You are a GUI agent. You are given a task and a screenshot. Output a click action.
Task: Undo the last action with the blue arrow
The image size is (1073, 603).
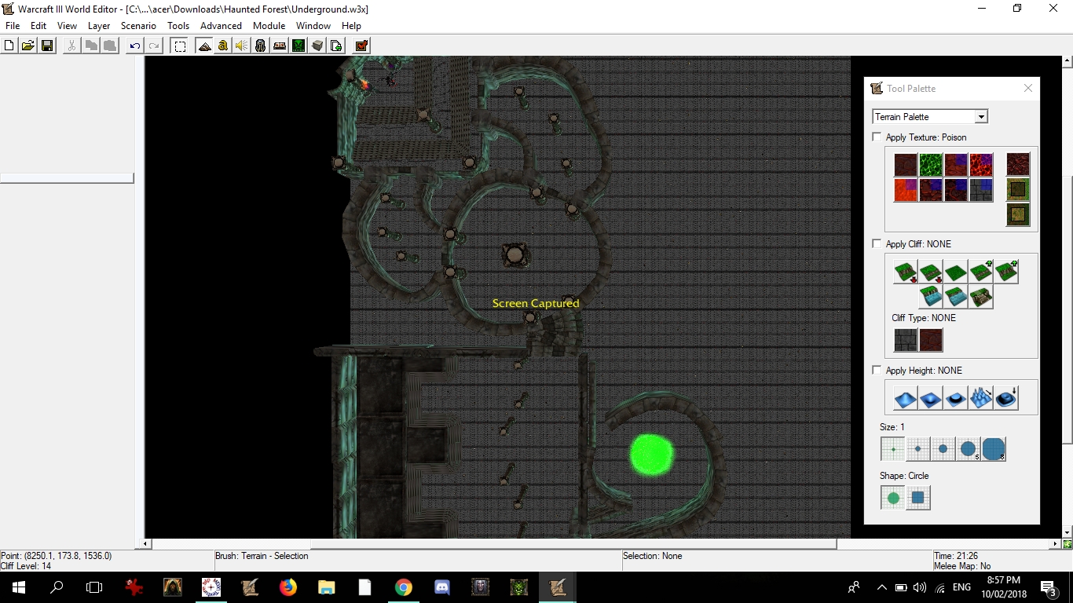135,46
